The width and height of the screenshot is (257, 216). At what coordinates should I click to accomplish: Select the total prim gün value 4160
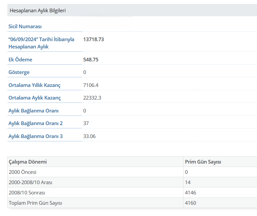[191, 203]
